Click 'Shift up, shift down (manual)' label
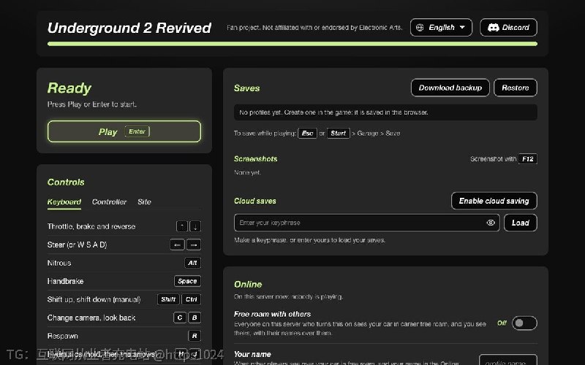Viewport: 585px width, 365px height. coord(94,299)
